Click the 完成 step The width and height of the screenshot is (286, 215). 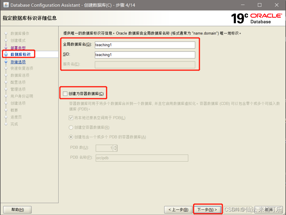pyautogui.click(x=14, y=124)
